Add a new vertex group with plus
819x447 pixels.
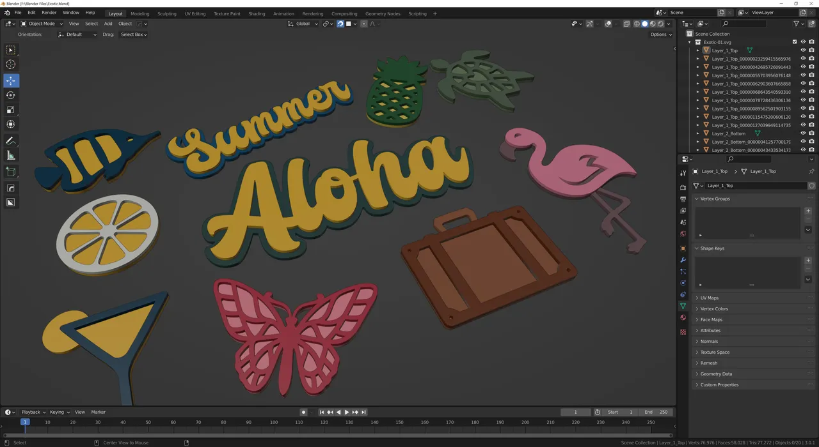[808, 211]
